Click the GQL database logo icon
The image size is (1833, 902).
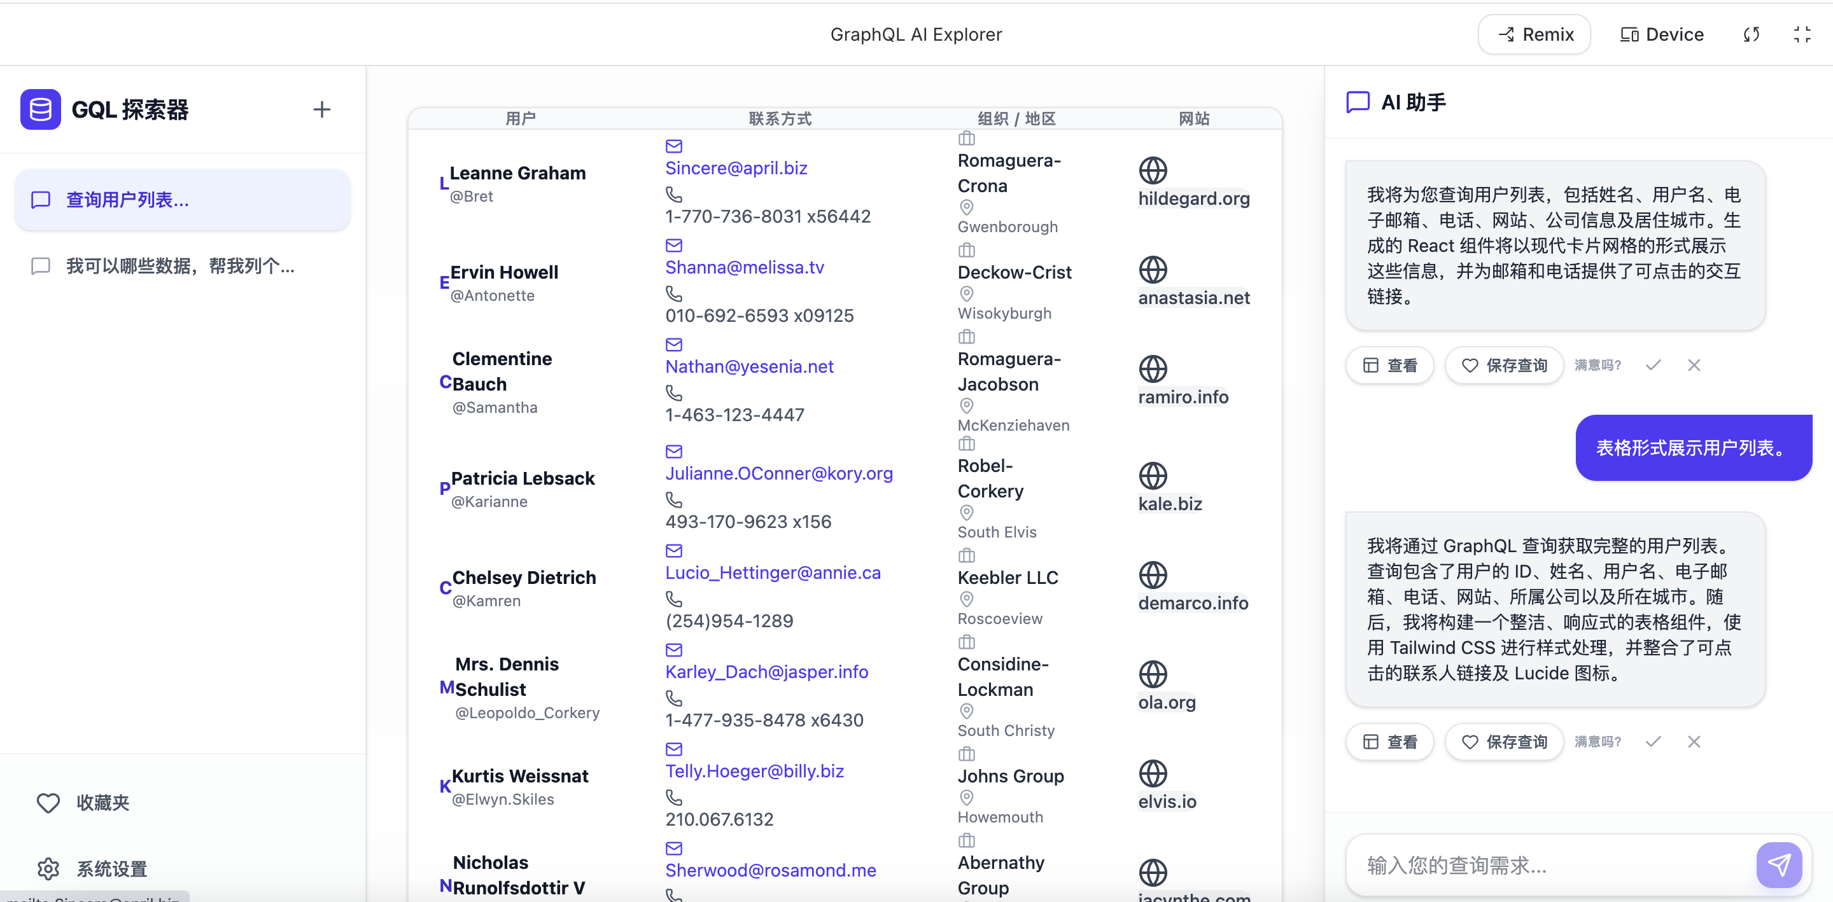41,109
